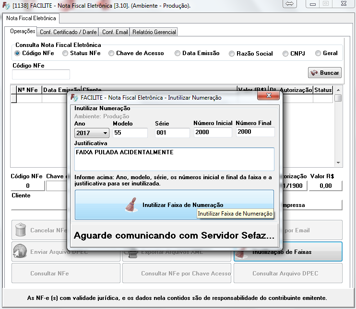Click the binoculars icon on the Buscar button
The height and width of the screenshot is (309, 356).
(x=315, y=73)
